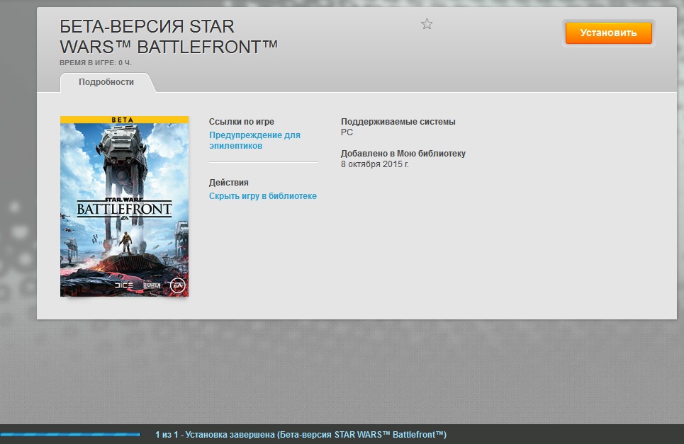This screenshot has width=684, height=444.
Task: Click the Ссылки по игре heading
Action: pyautogui.click(x=242, y=122)
